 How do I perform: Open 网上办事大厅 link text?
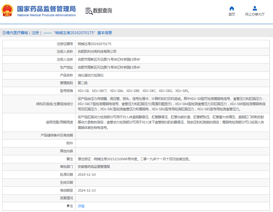(x=255, y=14)
